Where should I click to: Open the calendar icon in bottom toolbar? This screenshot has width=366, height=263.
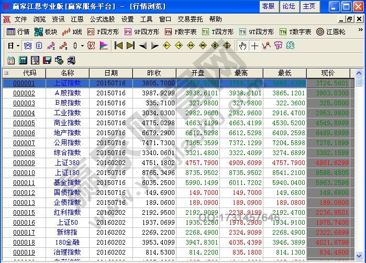10,60
